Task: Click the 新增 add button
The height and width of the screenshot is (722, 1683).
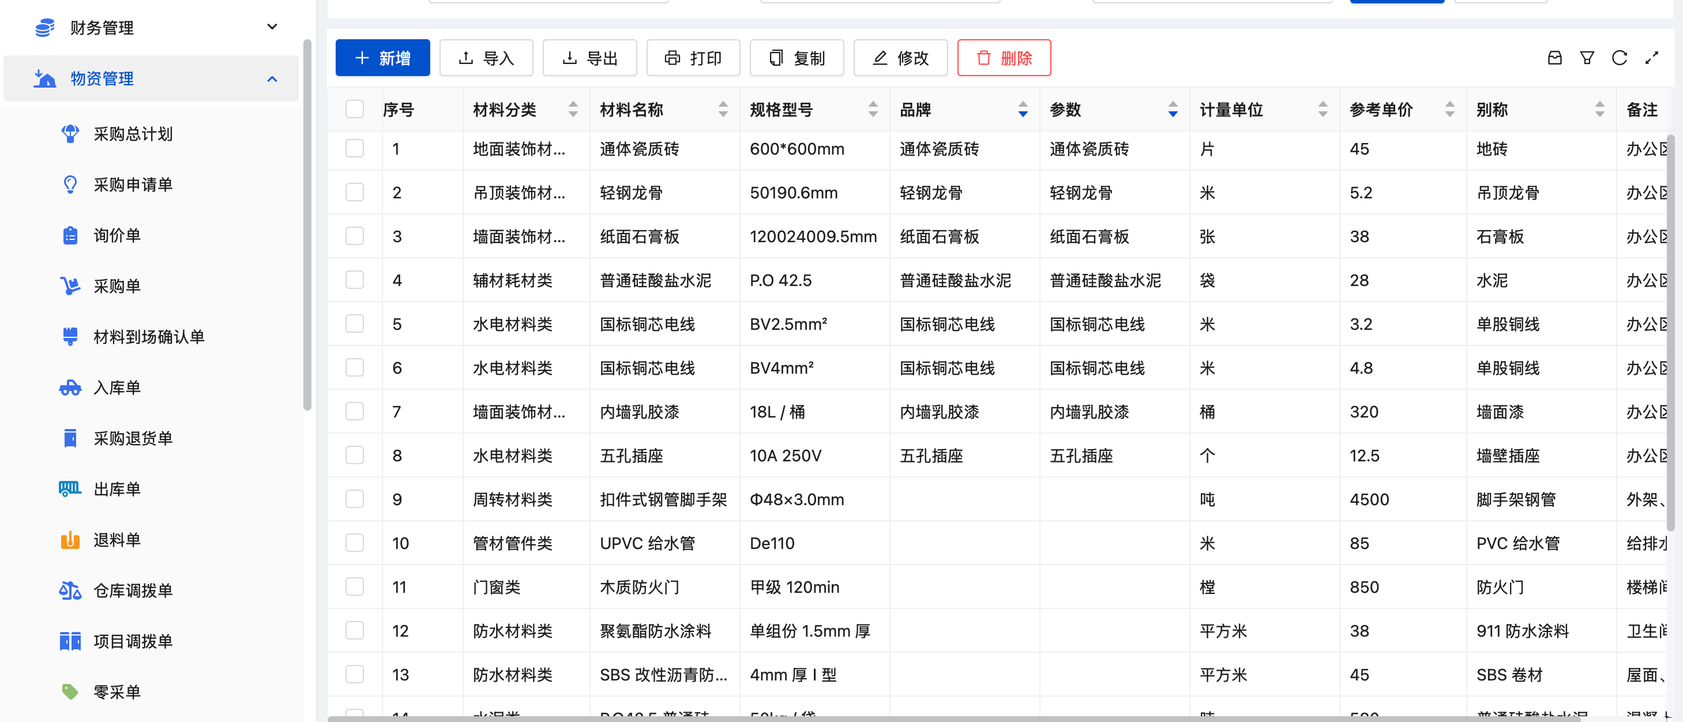Action: pos(383,58)
